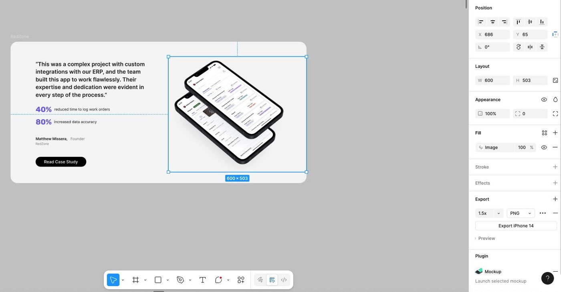
Task: Click the Y position field
Action: [x=530, y=34]
